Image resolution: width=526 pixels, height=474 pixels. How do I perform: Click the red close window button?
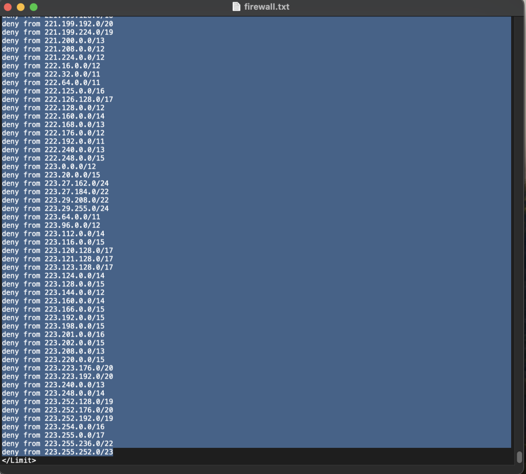pos(8,7)
